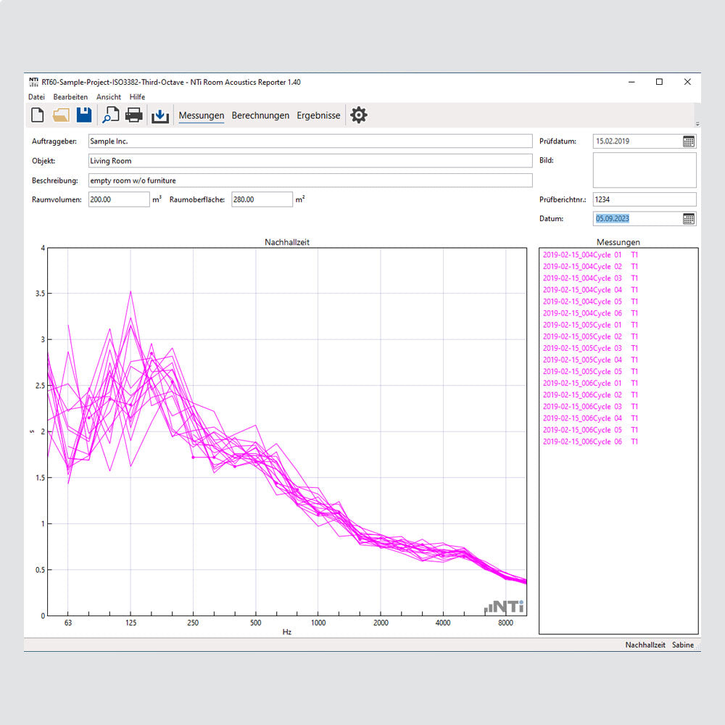This screenshot has width=725, height=725.
Task: Select the Messungen tab
Action: click(x=201, y=115)
